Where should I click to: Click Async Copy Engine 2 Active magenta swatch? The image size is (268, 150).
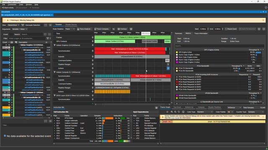pyautogui.click(x=177, y=62)
